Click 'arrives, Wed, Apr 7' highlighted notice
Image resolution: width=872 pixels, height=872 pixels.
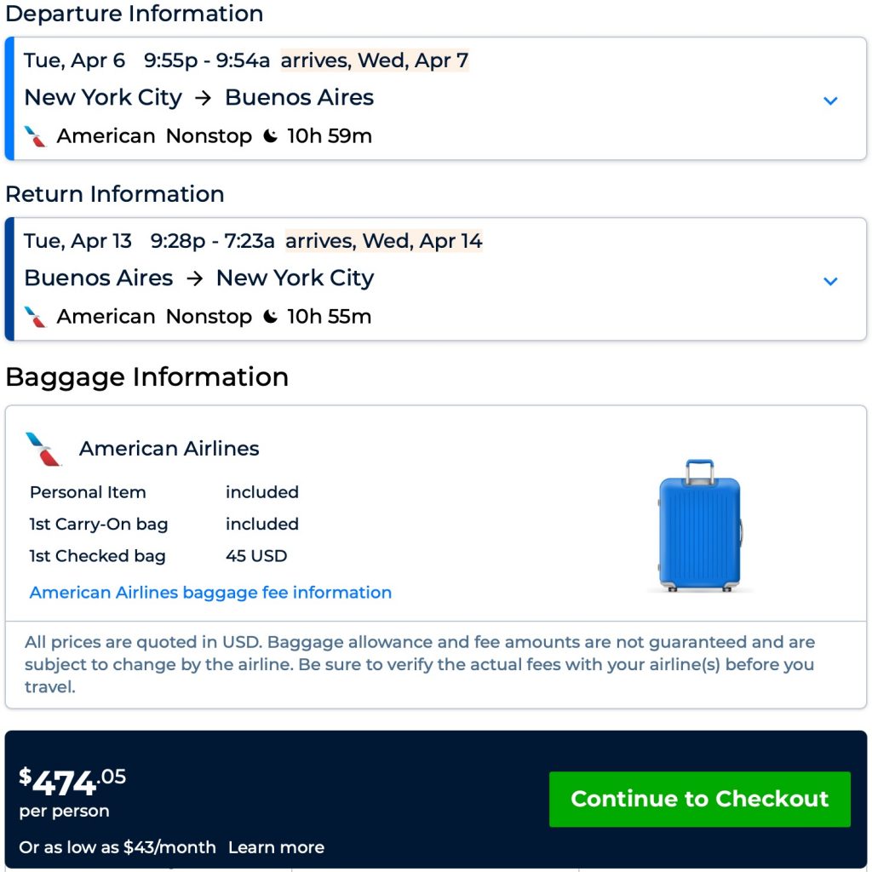tap(375, 60)
